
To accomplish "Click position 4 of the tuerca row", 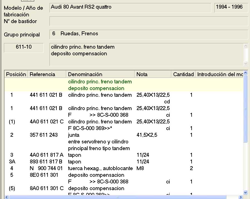I will coord(12,168).
